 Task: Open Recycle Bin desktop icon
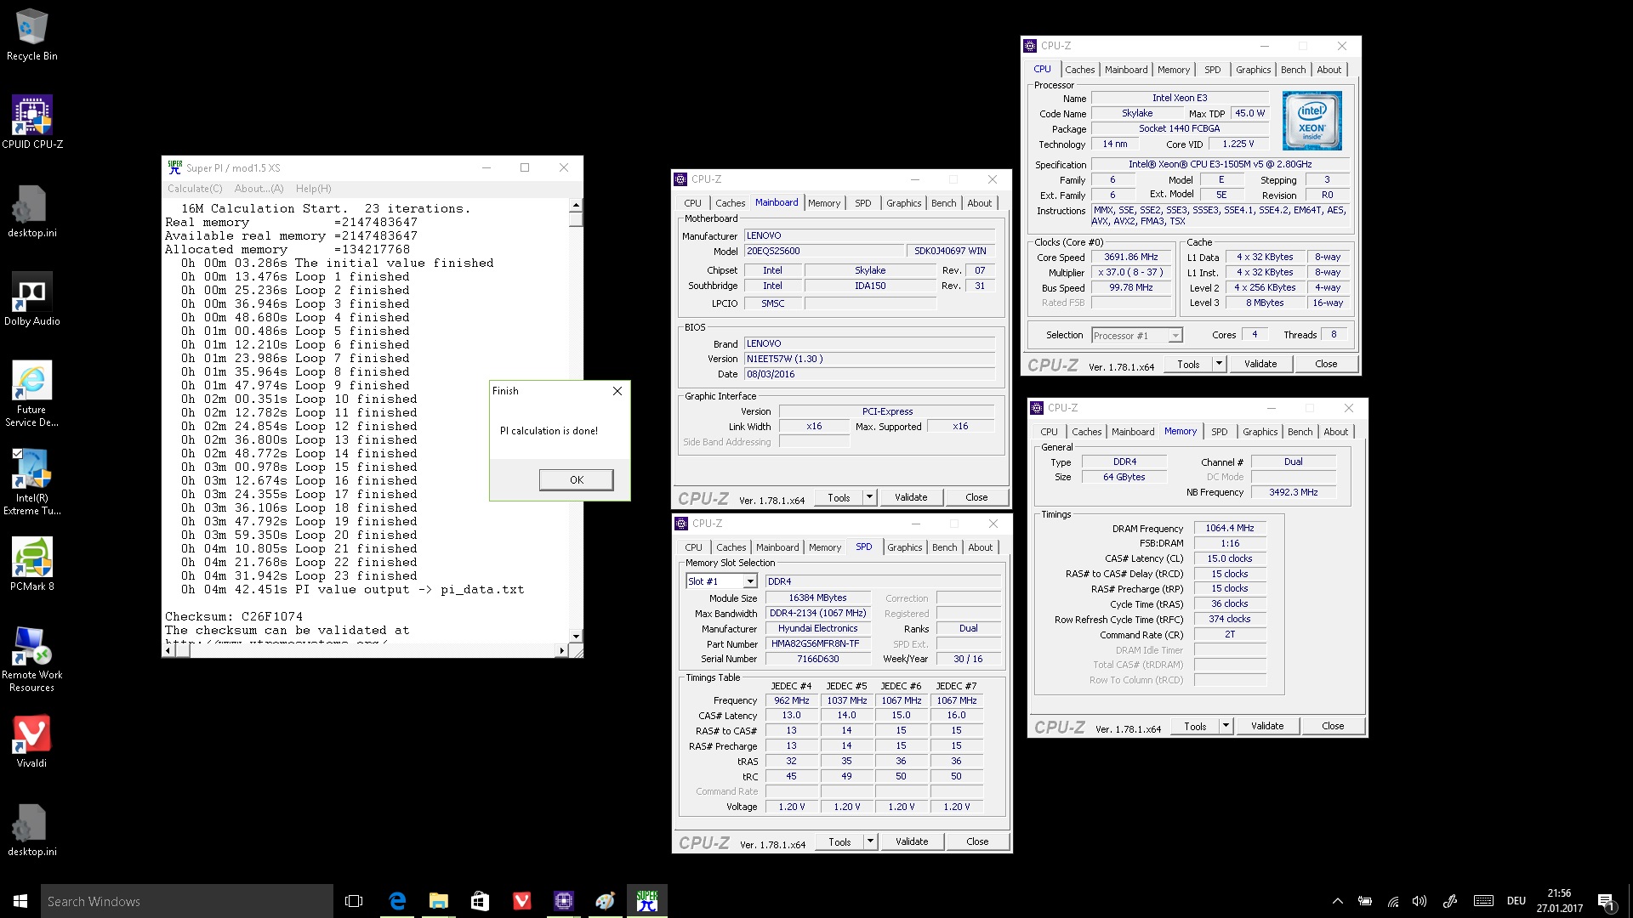click(31, 36)
